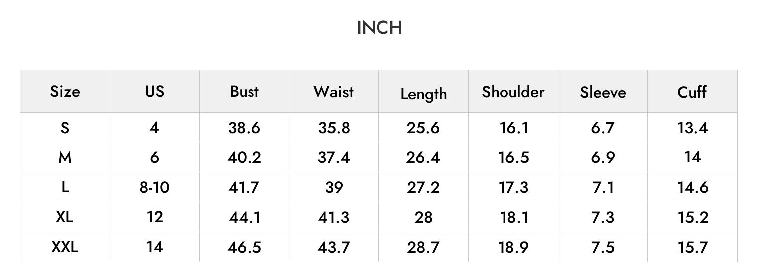Viewport: 757px width, 269px height.
Task: Click the M size row label
Action: 65,157
